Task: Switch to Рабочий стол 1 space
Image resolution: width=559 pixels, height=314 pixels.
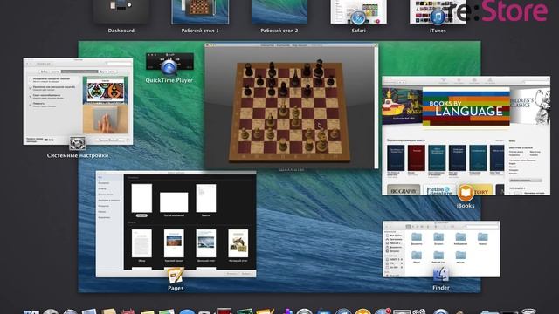Action: [x=200, y=11]
